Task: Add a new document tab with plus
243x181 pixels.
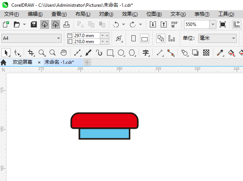Action: [87, 62]
